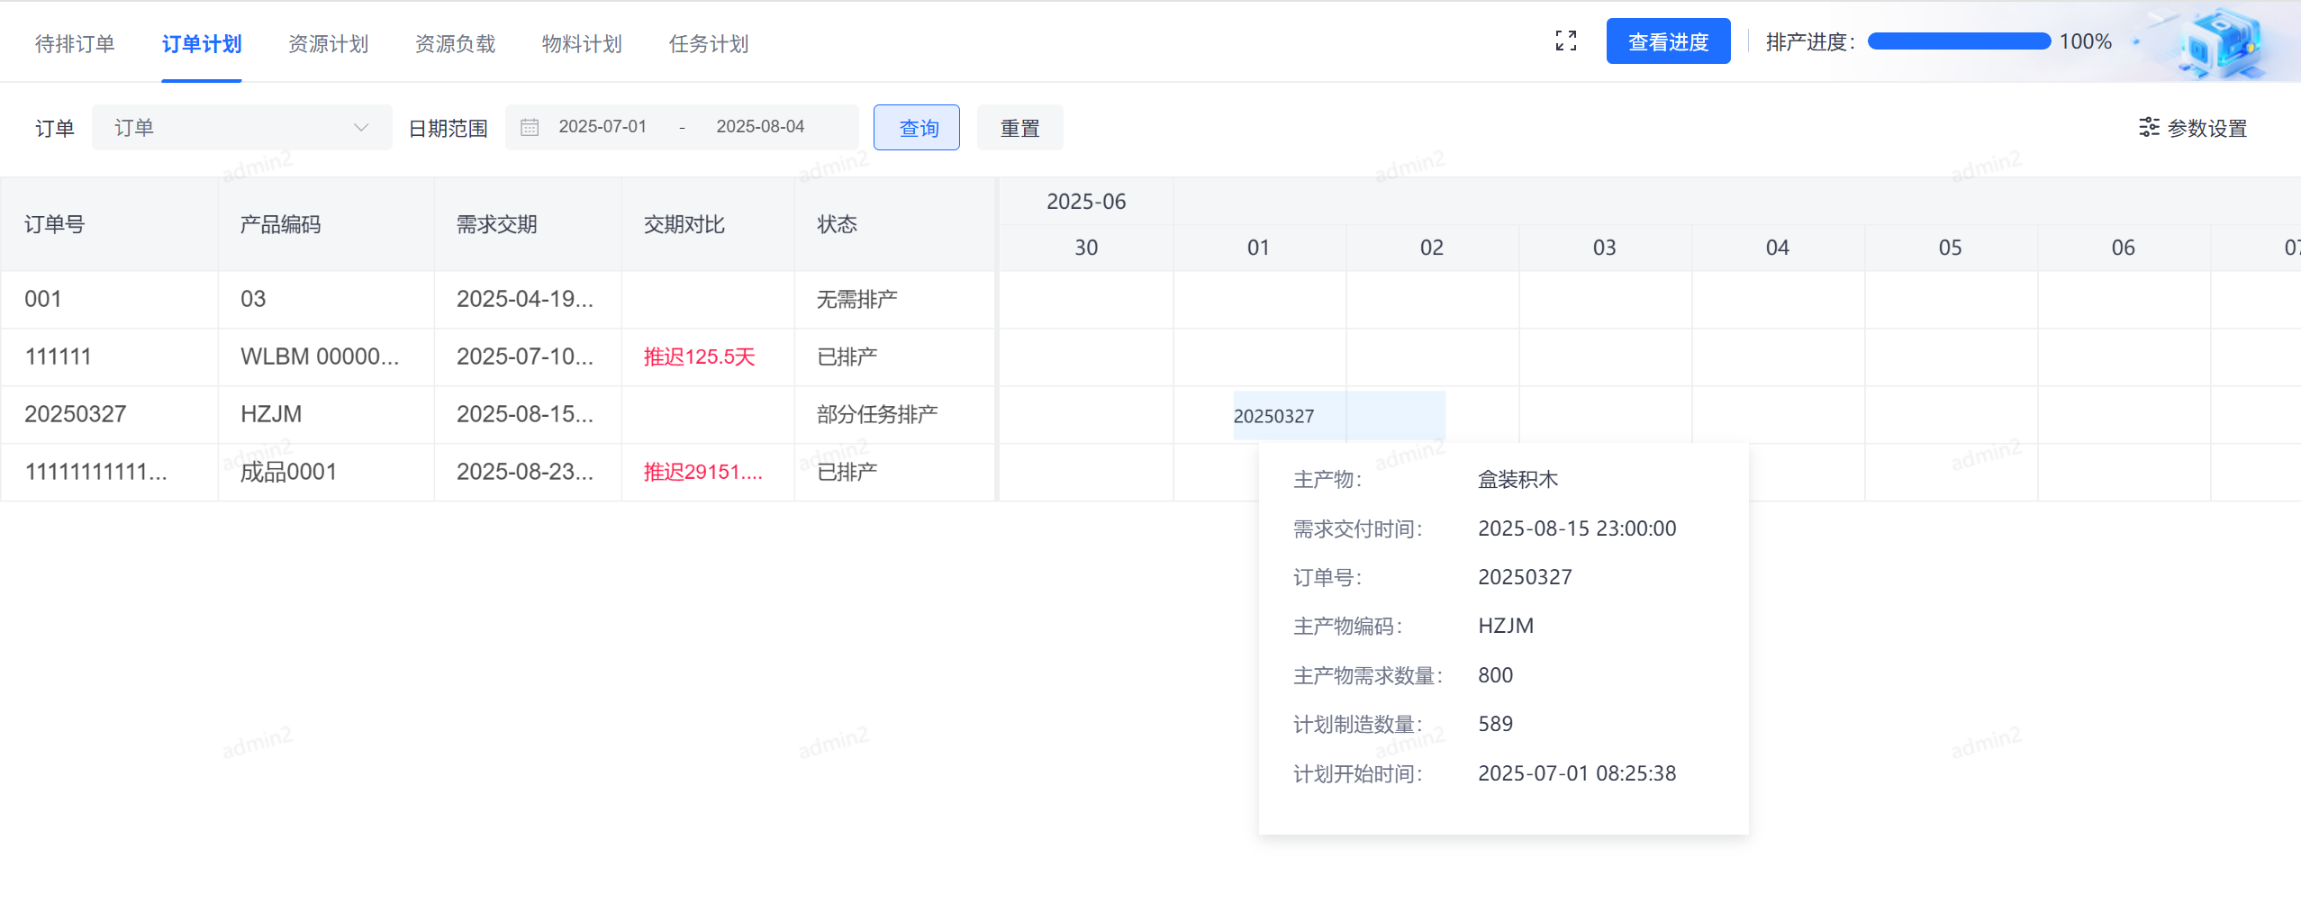
Task: Click the scheduling progress bar
Action: click(1959, 41)
